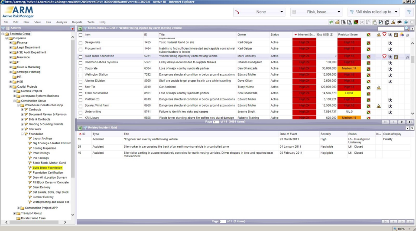Sort by the Residual Score column header
Screen dimensions: 416x231
coord(348,35)
